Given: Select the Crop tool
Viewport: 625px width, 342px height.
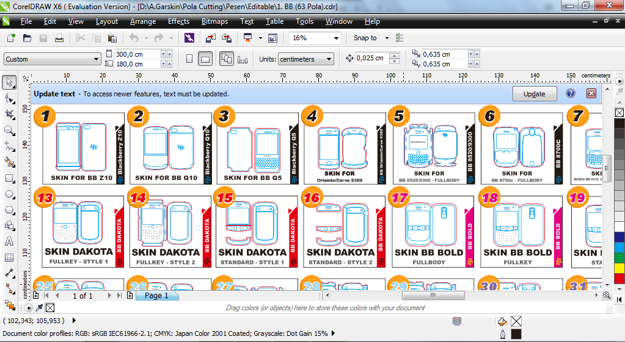Looking at the screenshot, I should 9,115.
